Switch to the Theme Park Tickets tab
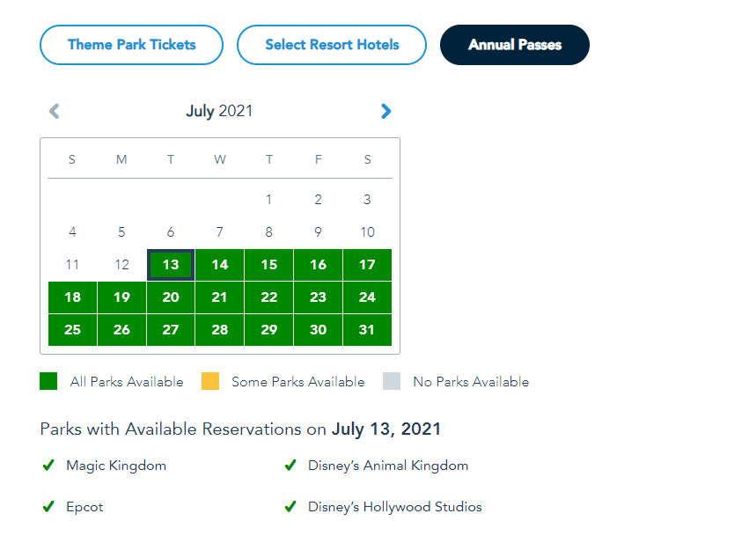 click(x=132, y=45)
